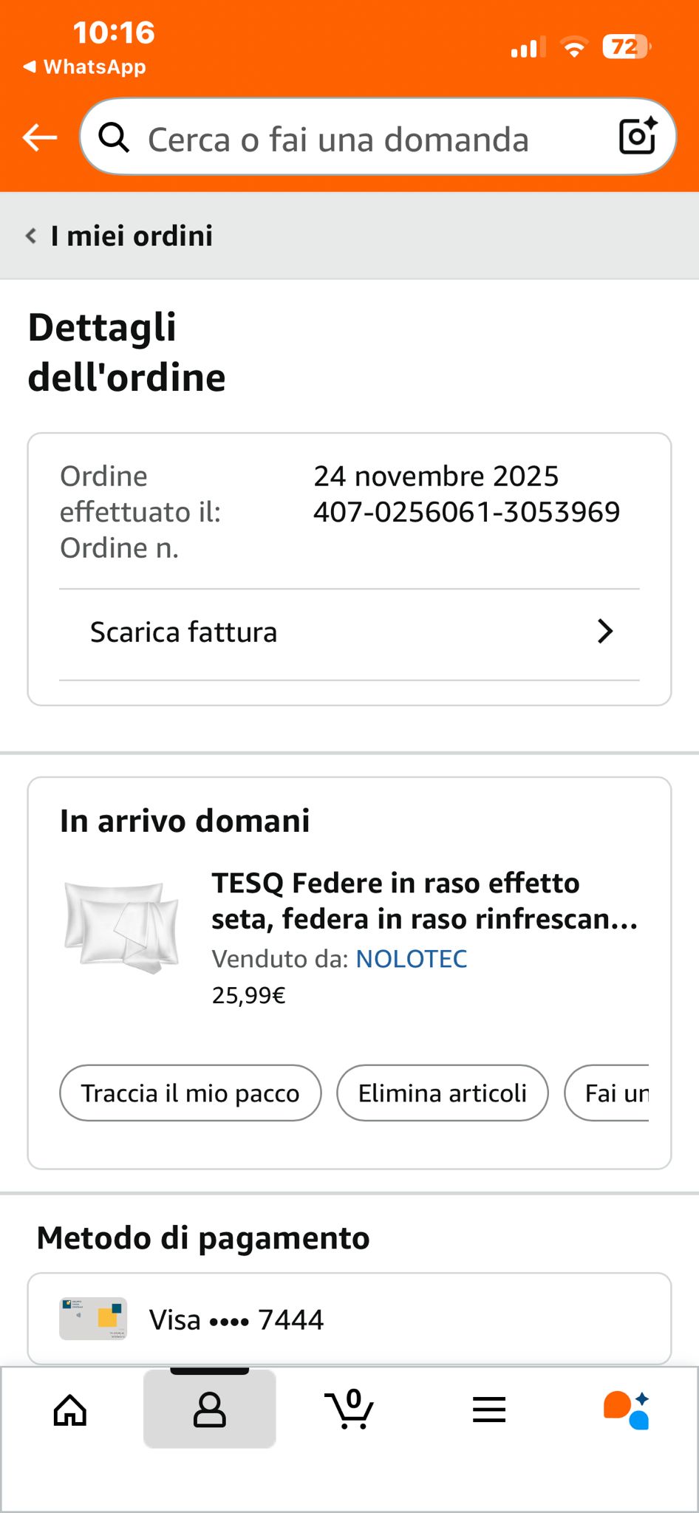The image size is (699, 1513).
Task: Expand Scarica fattura chevron arrow
Action: pos(605,632)
